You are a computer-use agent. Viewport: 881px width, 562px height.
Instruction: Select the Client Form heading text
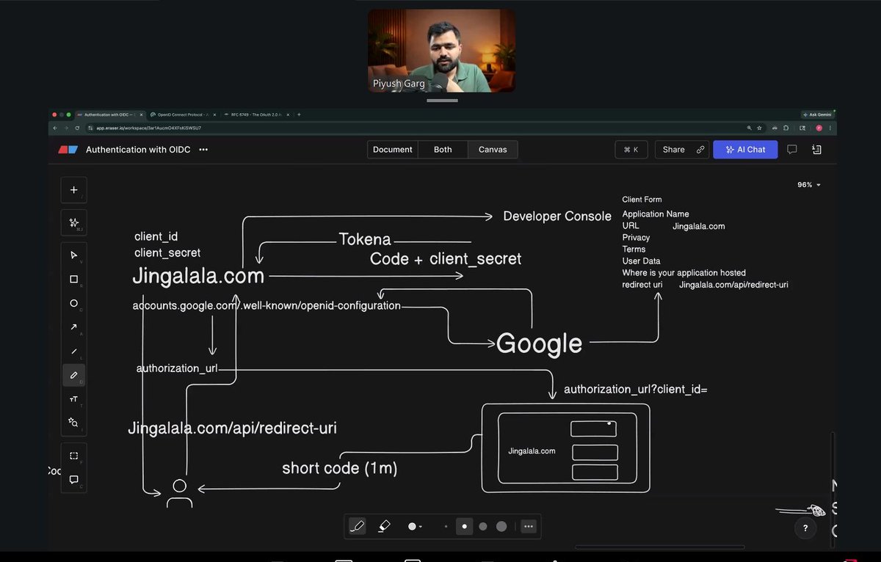pos(642,200)
